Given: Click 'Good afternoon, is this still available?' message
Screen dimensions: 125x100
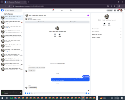Looking at the screenshot, I should coord(36,68).
